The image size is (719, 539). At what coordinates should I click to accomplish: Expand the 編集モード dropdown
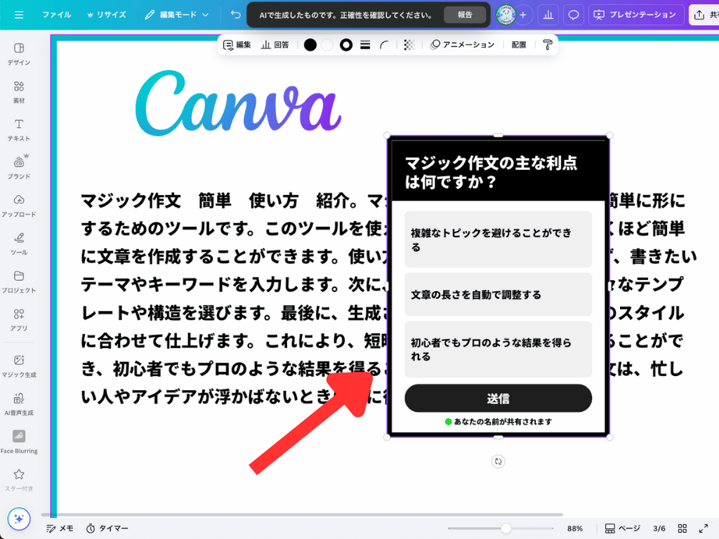[177, 15]
